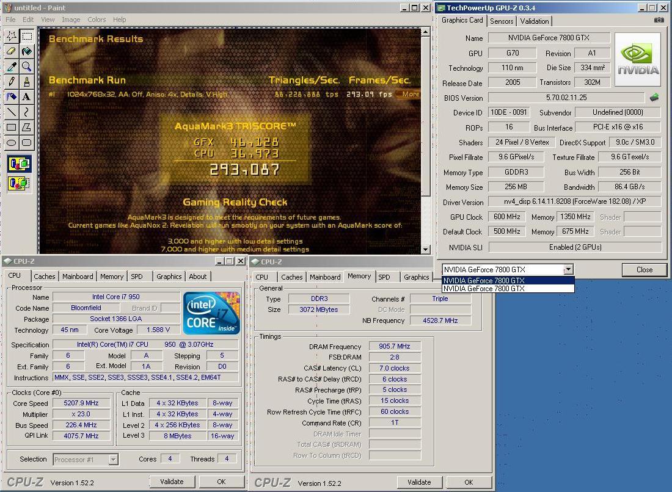Click the Intel Core i7 logo in CPU-Z
The height and width of the screenshot is (492, 672).
coord(211,313)
